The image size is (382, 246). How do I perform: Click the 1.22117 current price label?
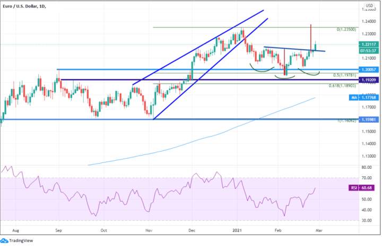369,44
